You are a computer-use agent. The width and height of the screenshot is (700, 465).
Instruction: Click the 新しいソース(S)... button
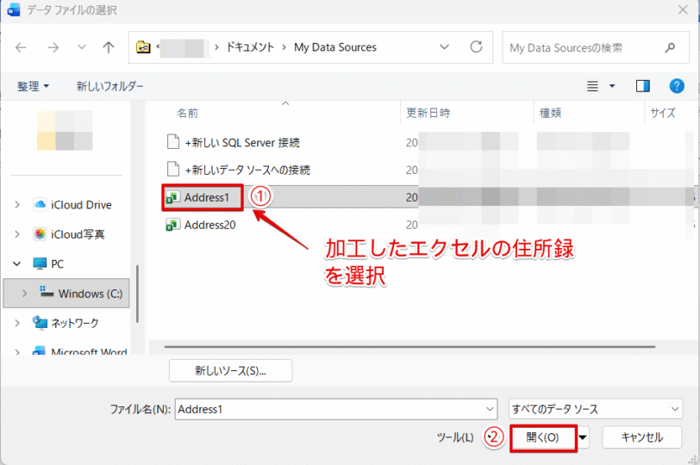[x=230, y=371]
